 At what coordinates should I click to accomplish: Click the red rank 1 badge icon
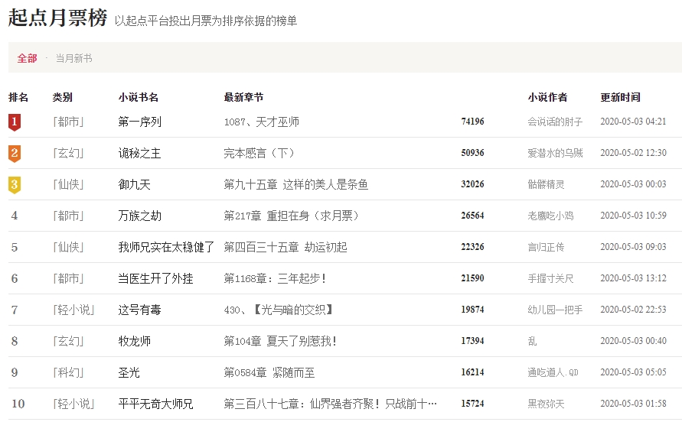15,122
